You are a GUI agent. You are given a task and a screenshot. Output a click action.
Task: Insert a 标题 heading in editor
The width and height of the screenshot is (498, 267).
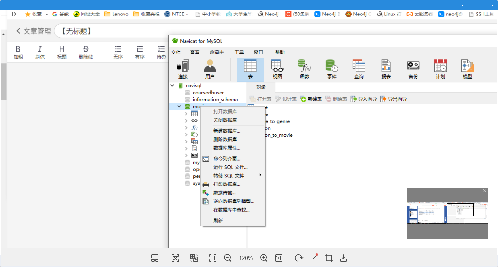62,52
